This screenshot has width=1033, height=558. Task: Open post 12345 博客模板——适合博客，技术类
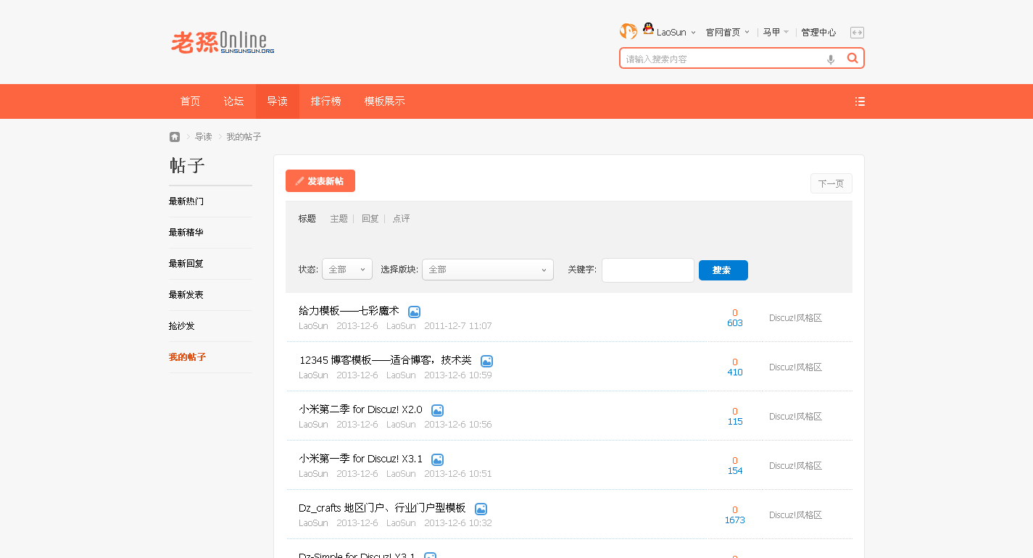(386, 360)
